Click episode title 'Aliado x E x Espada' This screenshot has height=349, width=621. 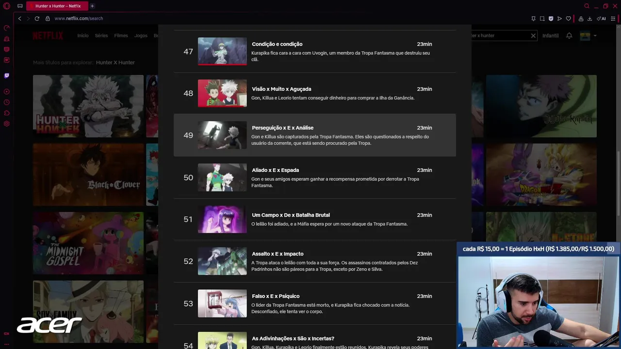pos(275,170)
